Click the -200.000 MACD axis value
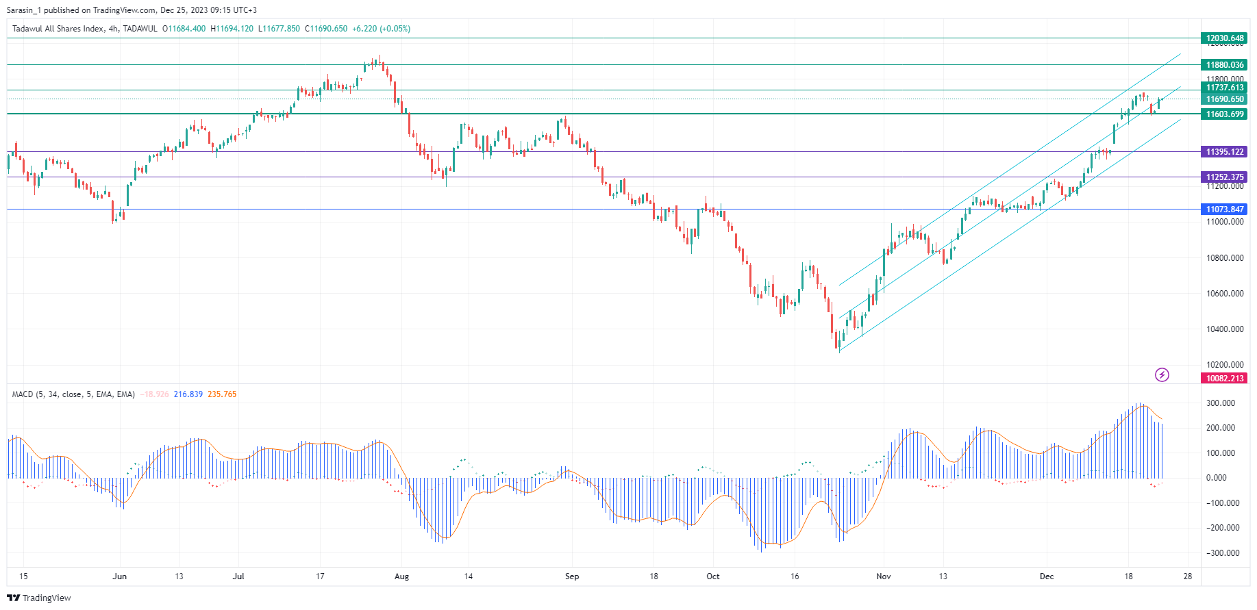1257x610 pixels. tap(1222, 528)
